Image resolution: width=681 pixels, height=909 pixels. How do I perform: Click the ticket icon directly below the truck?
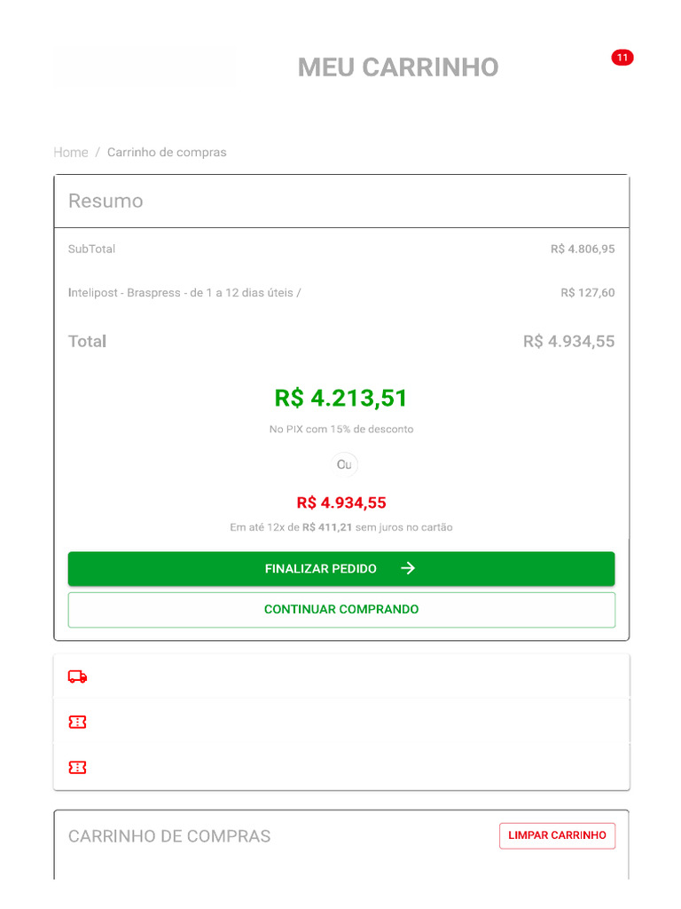pos(78,722)
